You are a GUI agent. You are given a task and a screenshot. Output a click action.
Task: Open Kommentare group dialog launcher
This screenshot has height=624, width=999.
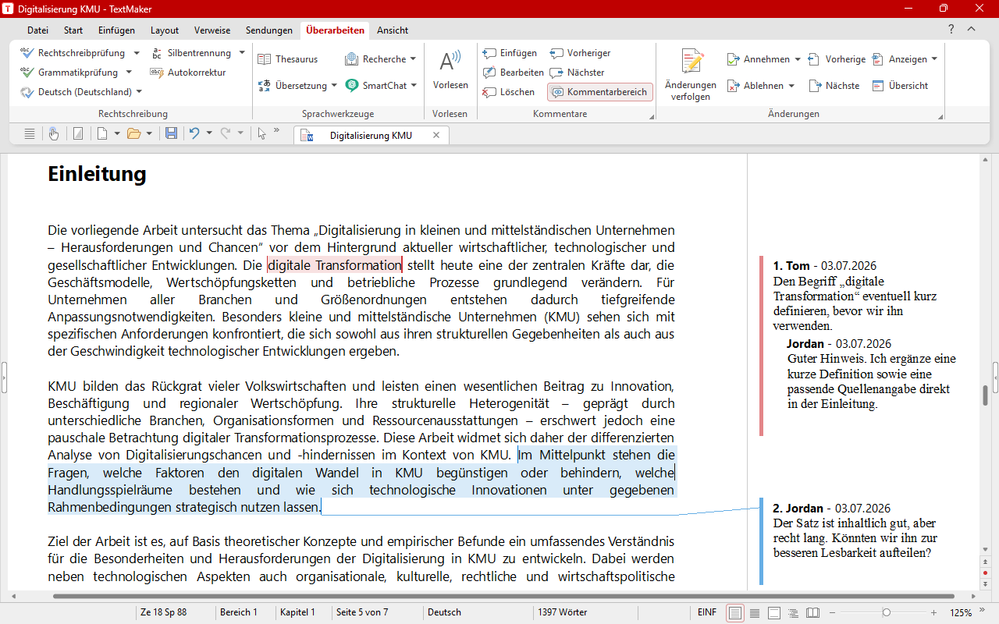(x=652, y=117)
